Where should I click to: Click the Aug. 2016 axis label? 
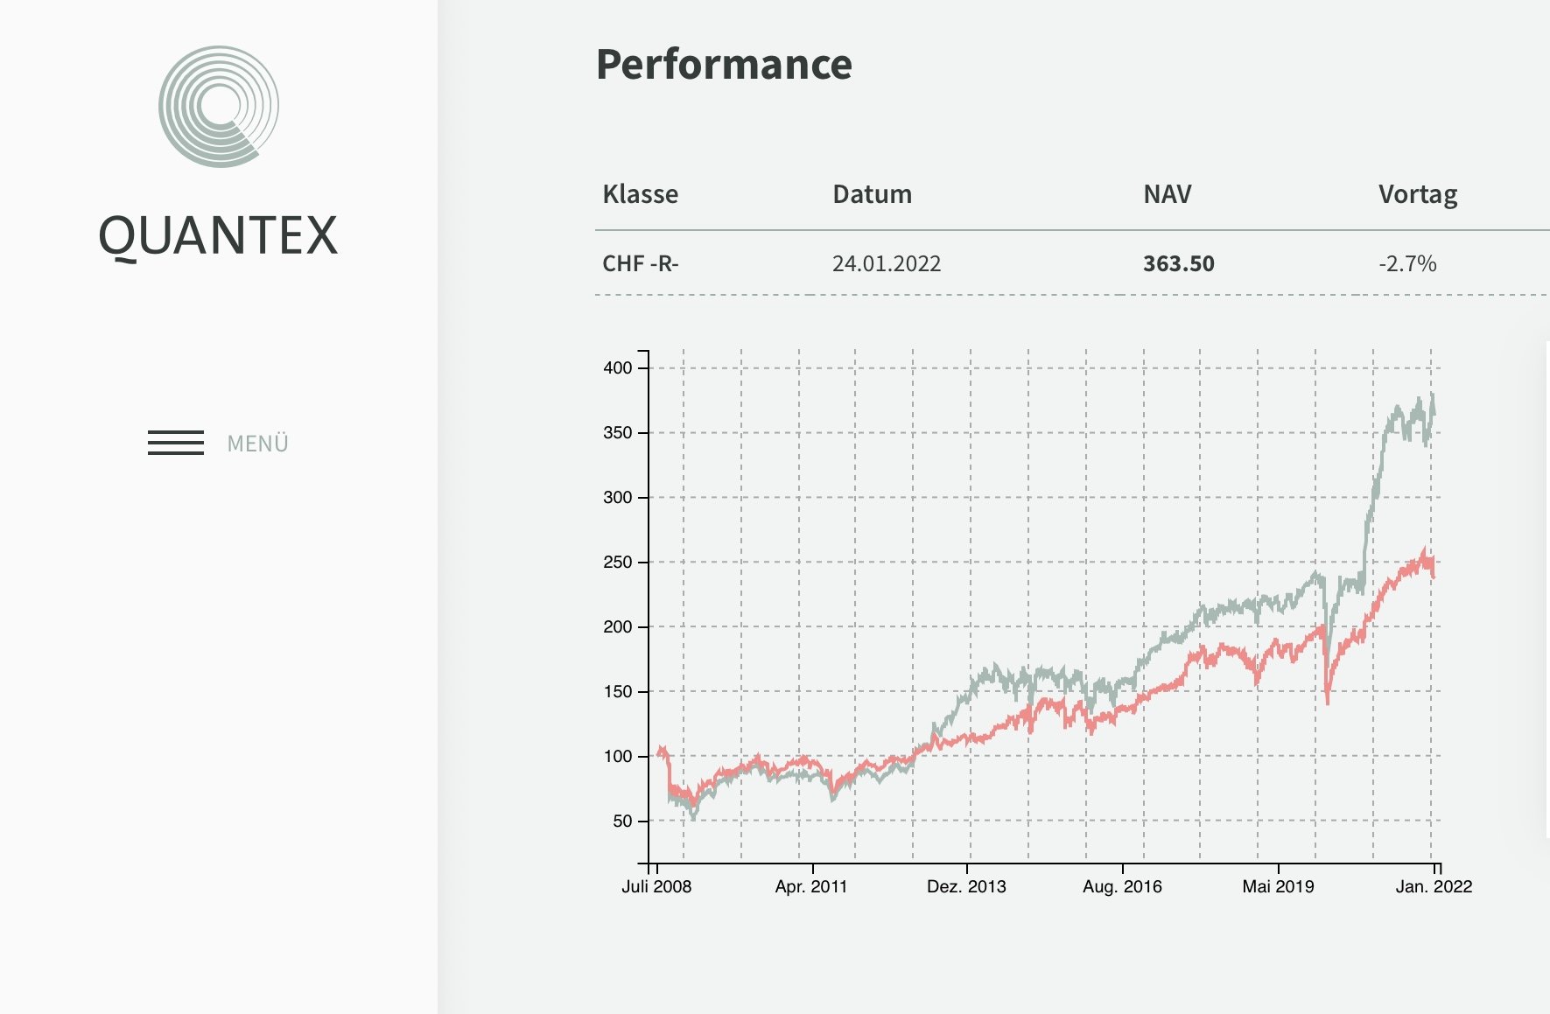tap(1122, 886)
